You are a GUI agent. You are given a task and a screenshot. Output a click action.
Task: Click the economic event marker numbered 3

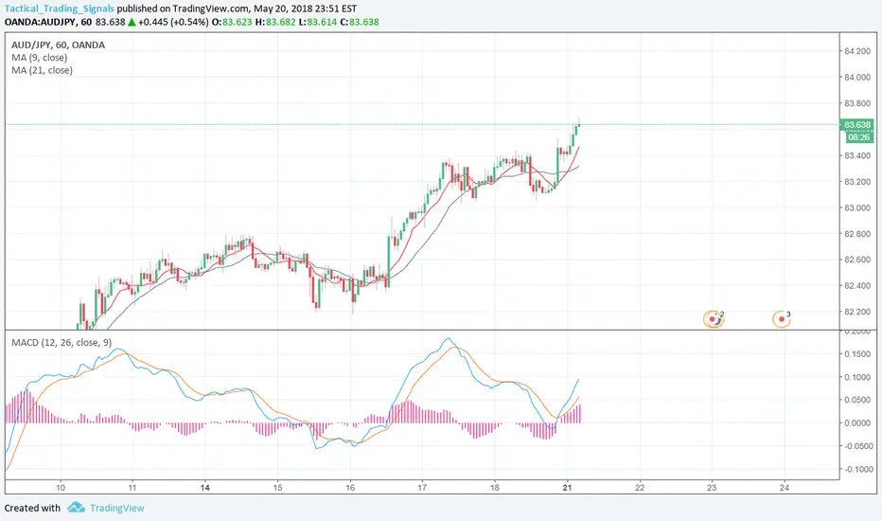[x=782, y=319]
